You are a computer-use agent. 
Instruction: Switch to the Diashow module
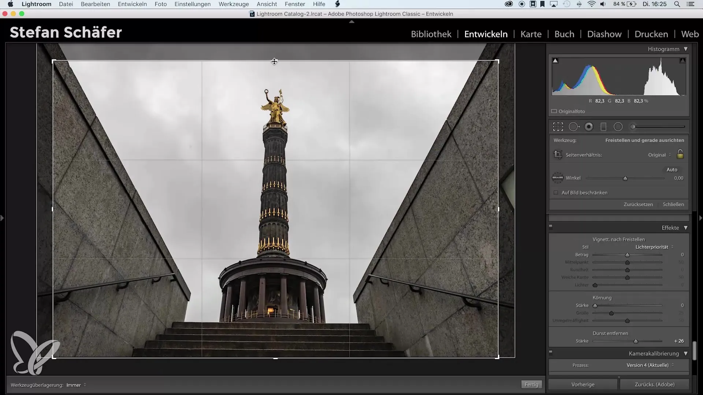604,34
